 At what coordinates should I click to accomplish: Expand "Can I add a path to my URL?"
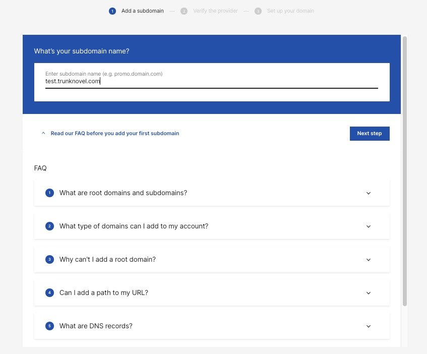pos(369,292)
